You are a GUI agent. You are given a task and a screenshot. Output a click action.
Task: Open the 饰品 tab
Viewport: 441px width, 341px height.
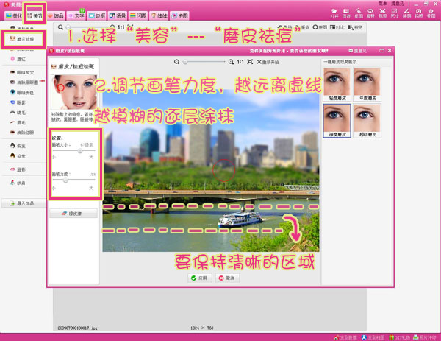(55, 15)
